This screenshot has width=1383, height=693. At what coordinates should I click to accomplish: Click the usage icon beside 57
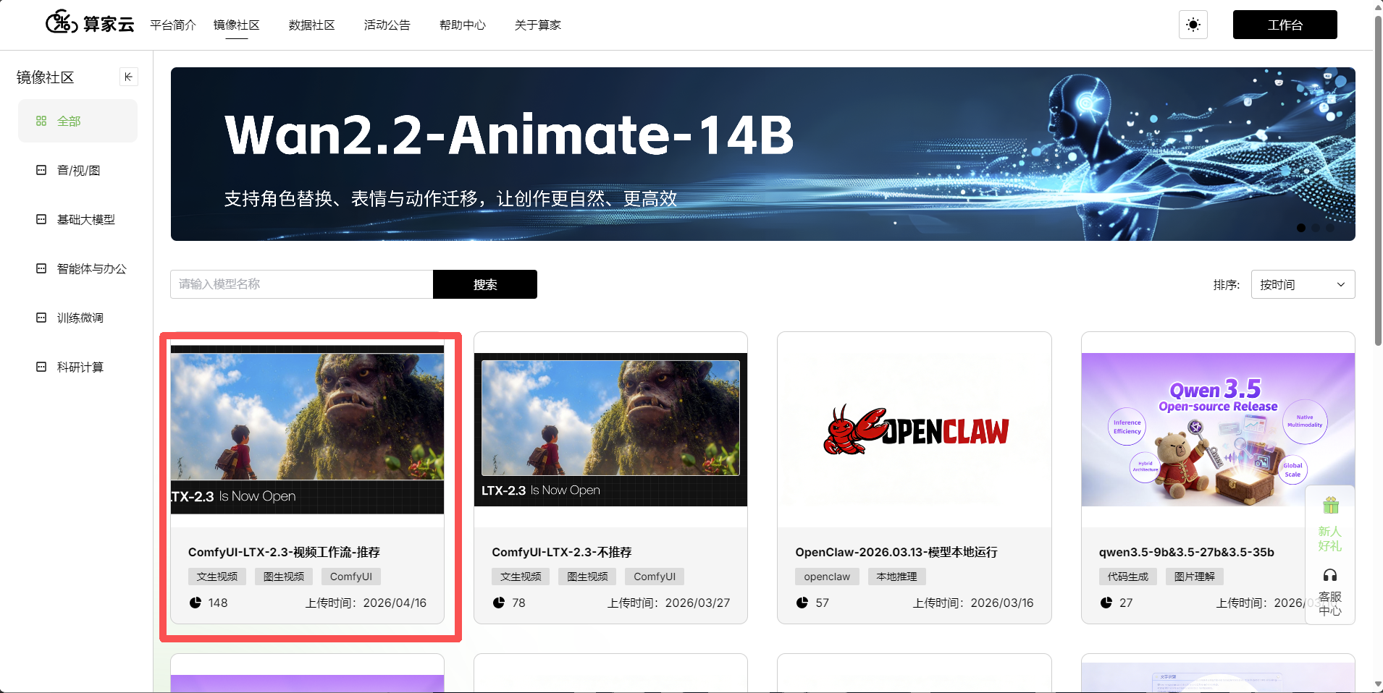coord(802,603)
